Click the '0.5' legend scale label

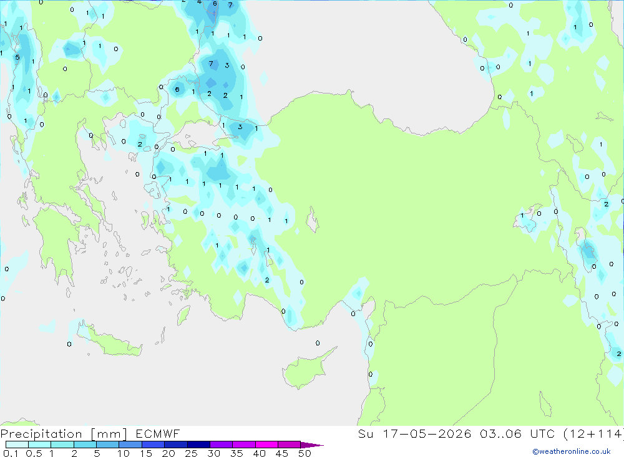[x=34, y=453]
